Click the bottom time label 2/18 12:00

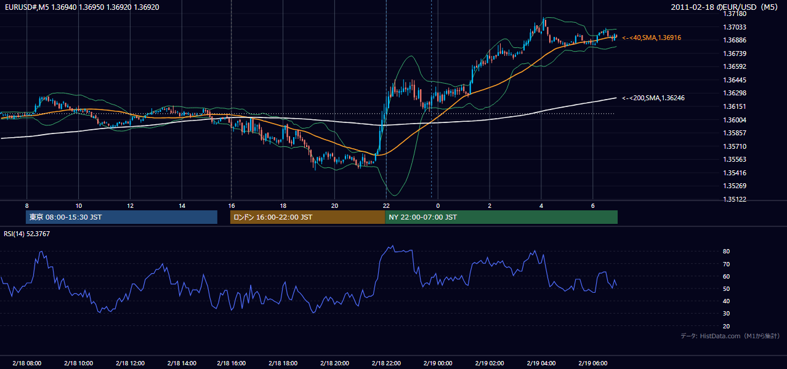click(x=130, y=363)
